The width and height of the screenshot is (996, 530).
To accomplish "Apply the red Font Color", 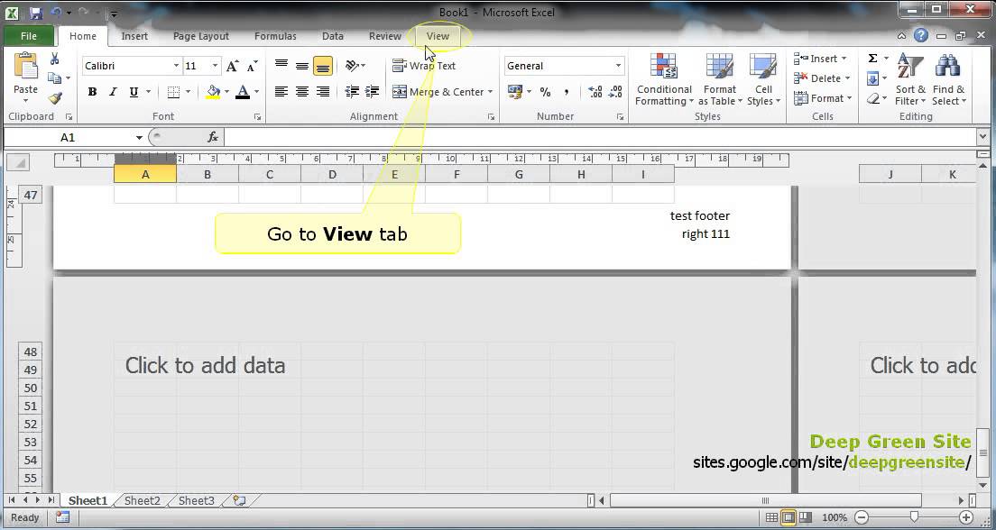I will tap(243, 92).
